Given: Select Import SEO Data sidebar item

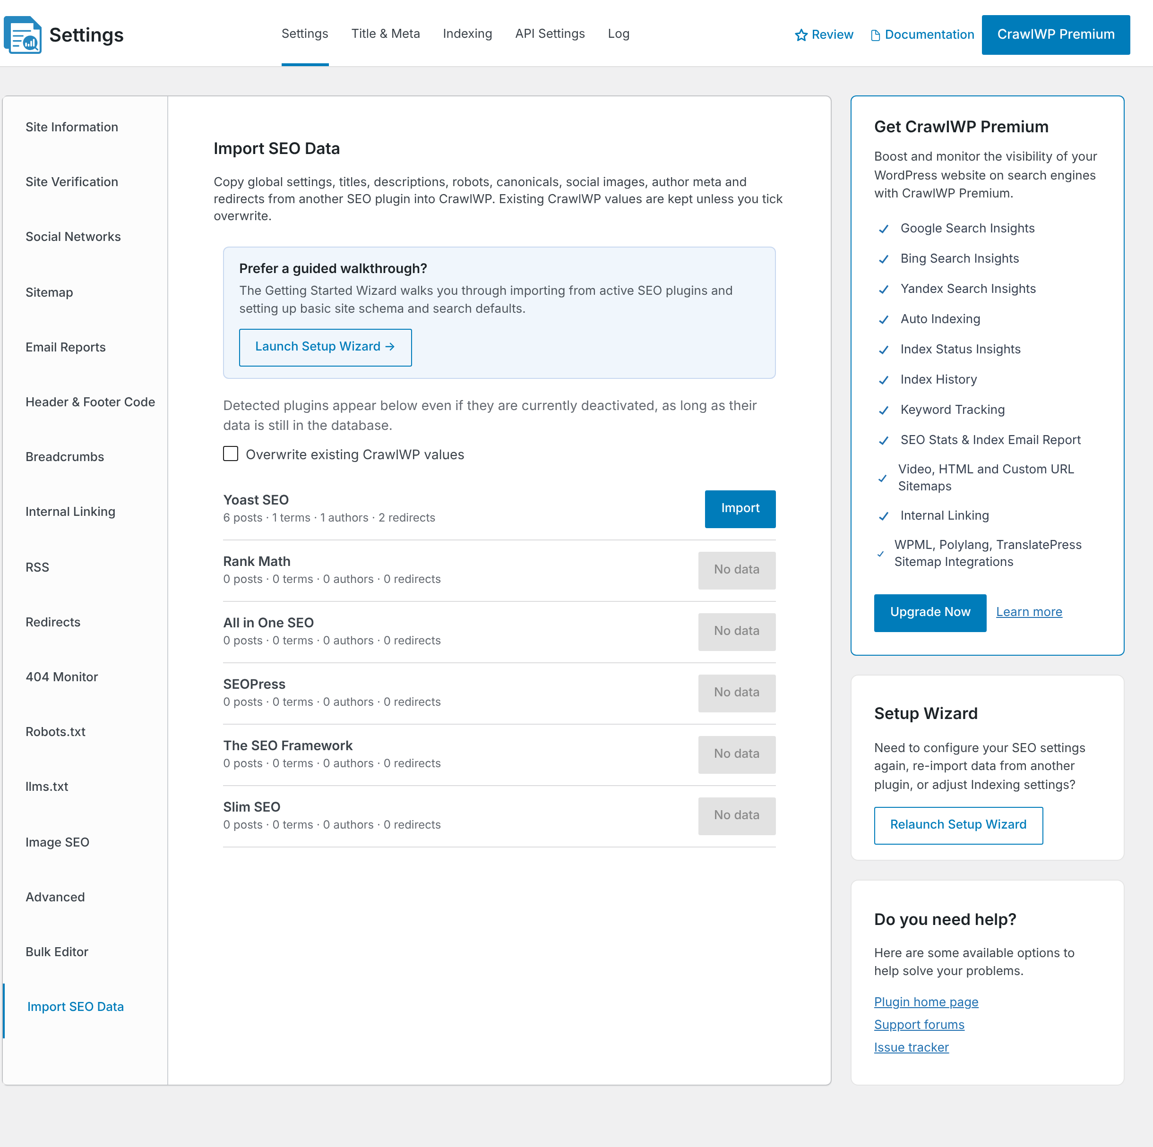Looking at the screenshot, I should click(75, 1007).
